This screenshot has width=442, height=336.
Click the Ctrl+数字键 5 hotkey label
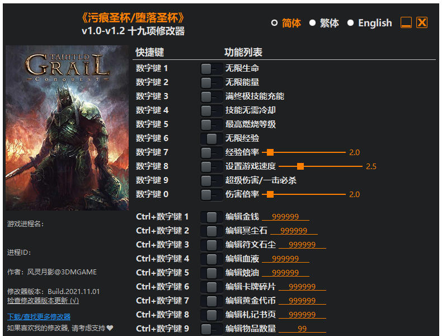click(x=162, y=273)
